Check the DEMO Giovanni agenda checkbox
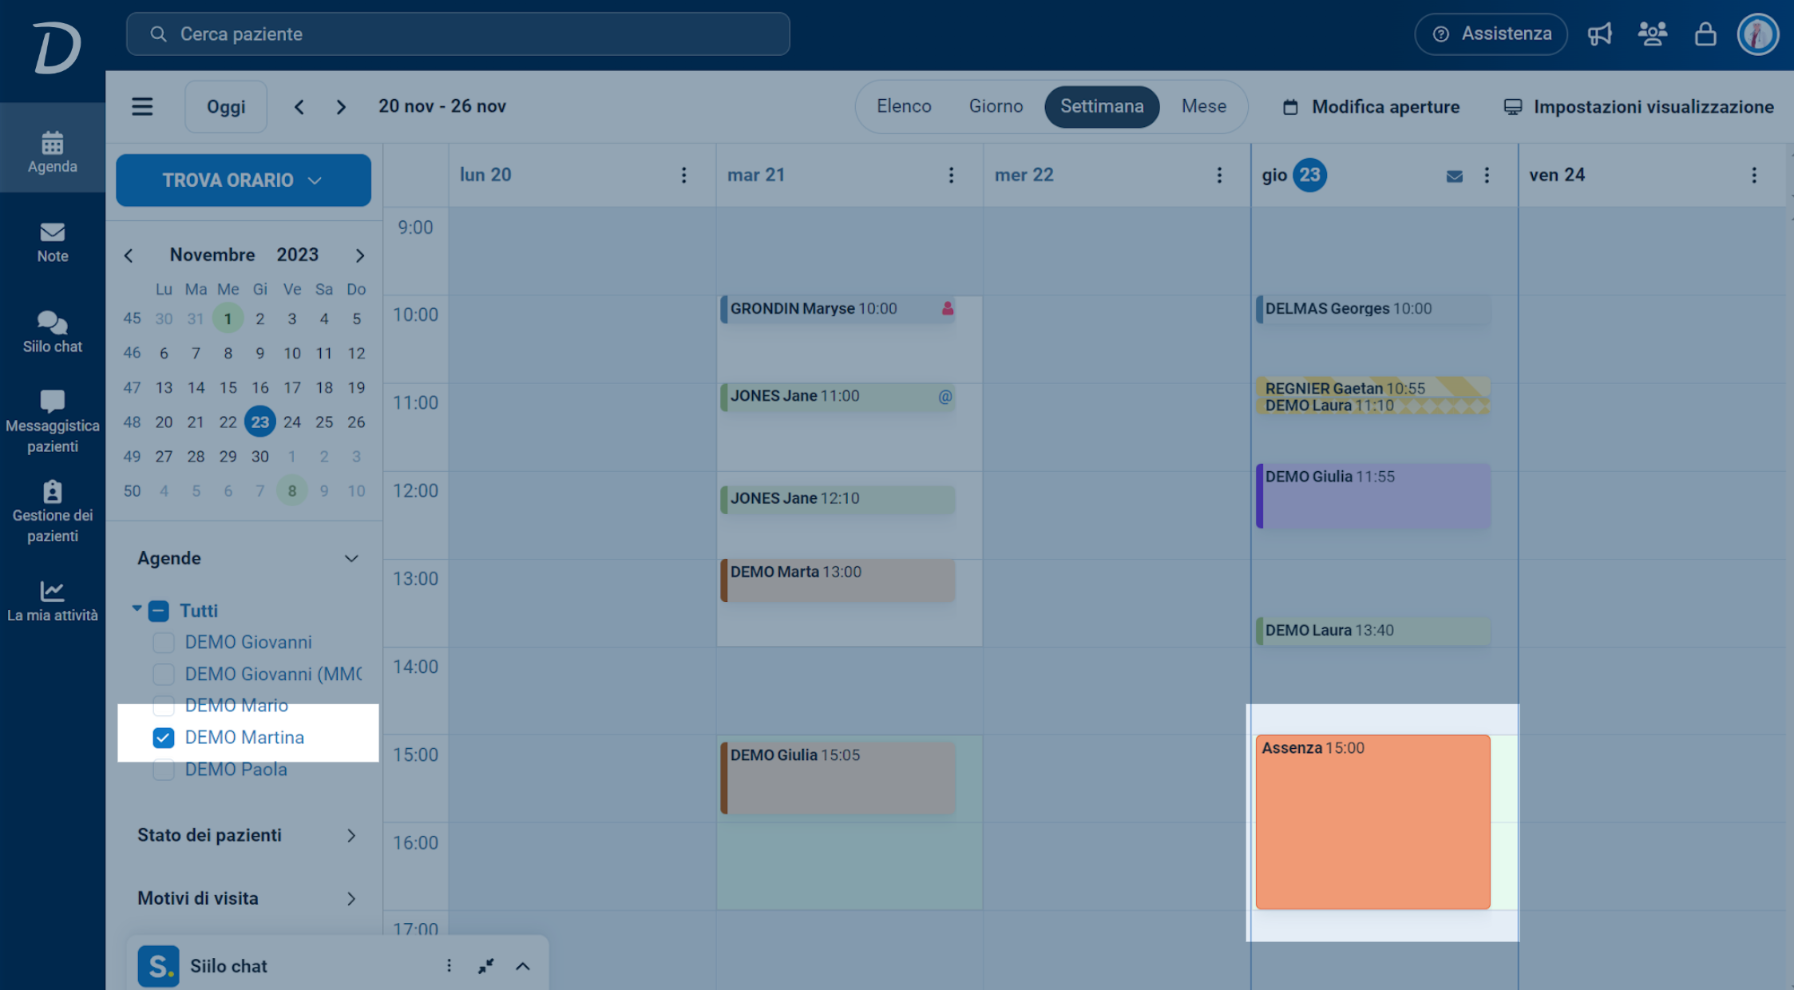 [x=163, y=642]
